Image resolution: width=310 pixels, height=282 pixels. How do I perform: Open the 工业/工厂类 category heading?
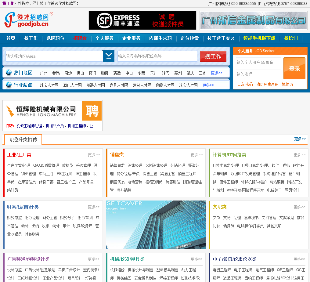coord(19,155)
